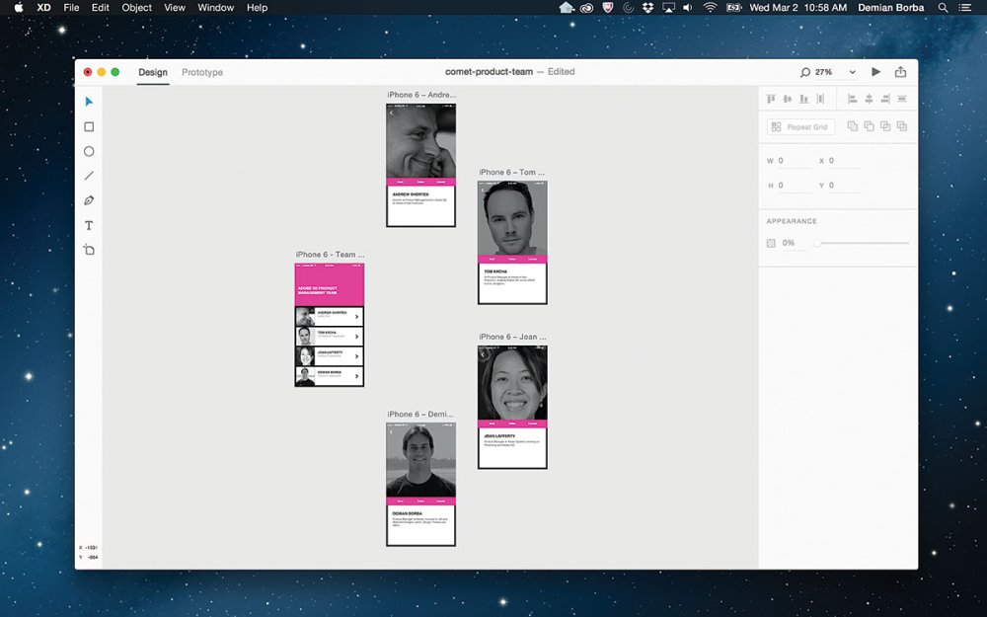Click the Y position field
Image resolution: width=987 pixels, height=617 pixels.
pos(845,186)
